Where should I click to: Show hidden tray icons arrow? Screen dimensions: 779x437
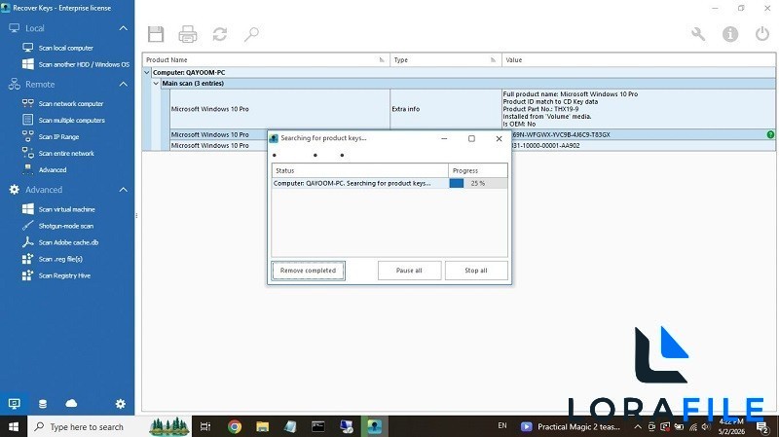(x=638, y=426)
